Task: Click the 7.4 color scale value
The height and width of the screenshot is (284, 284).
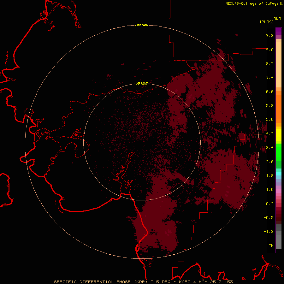Action: pyautogui.click(x=270, y=78)
